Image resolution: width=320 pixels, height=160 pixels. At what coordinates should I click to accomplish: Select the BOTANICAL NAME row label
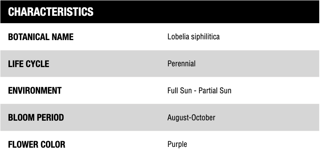click(x=41, y=37)
